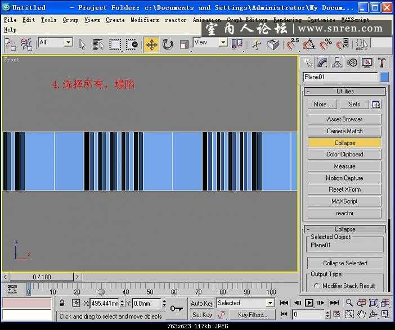Click the Sets button
This screenshot has width=395, height=330.
tap(354, 104)
